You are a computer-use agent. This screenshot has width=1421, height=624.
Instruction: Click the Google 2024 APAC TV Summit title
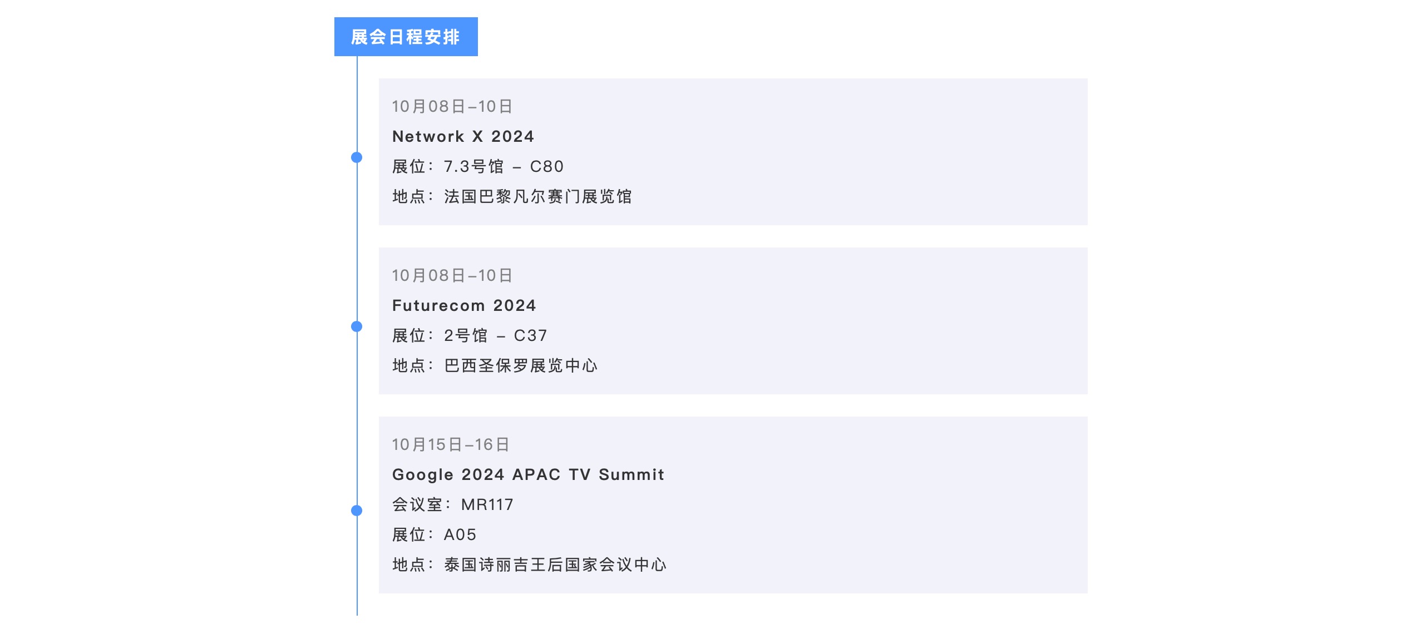click(528, 474)
